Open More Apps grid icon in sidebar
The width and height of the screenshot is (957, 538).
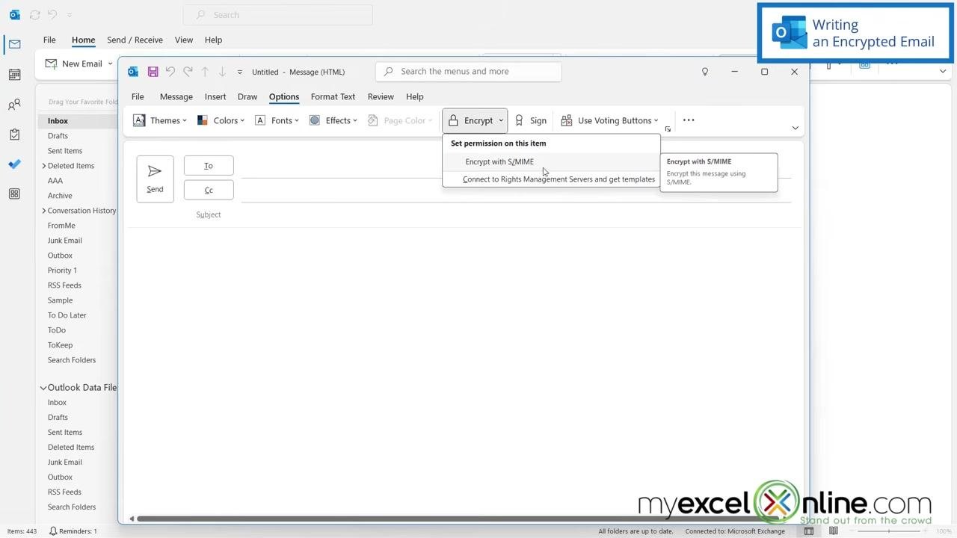pos(14,194)
